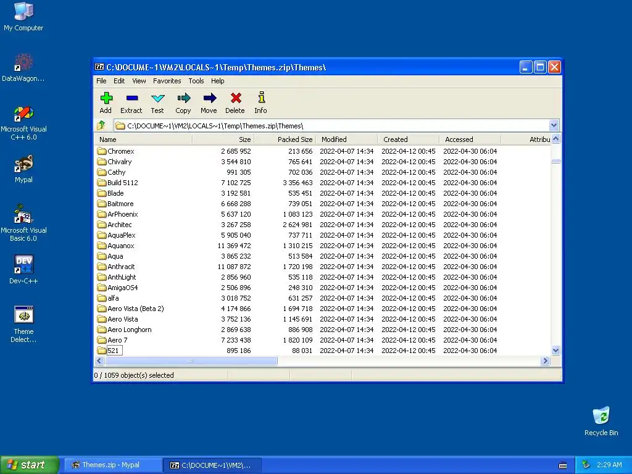Select Microsoft Visual Basic 6.0 shortcut
This screenshot has height=474, width=632.
[x=23, y=223]
